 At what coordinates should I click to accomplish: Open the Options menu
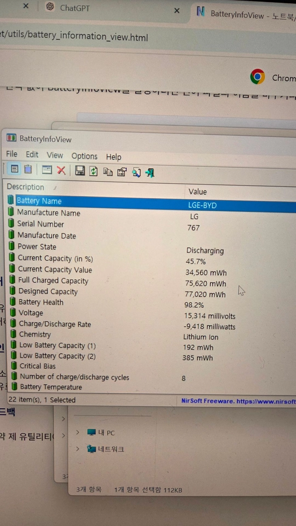tap(84, 156)
